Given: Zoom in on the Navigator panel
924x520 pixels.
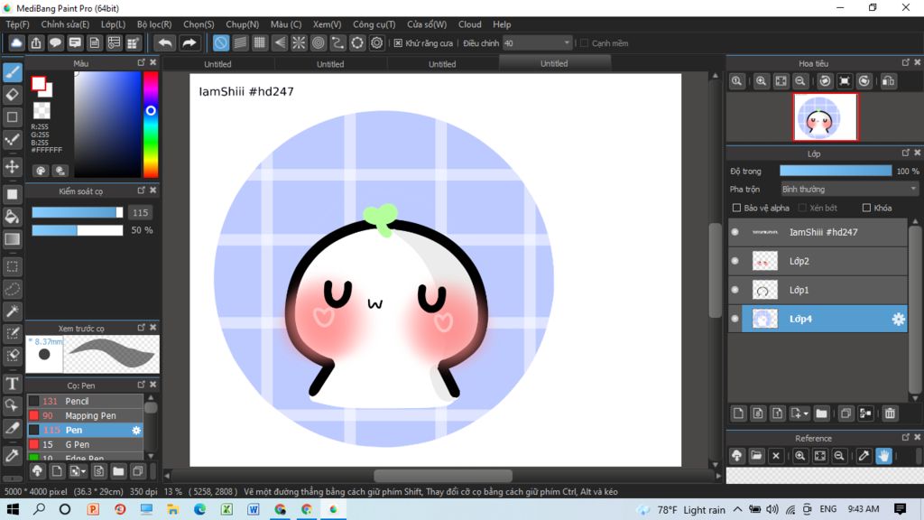Looking at the screenshot, I should click(761, 81).
